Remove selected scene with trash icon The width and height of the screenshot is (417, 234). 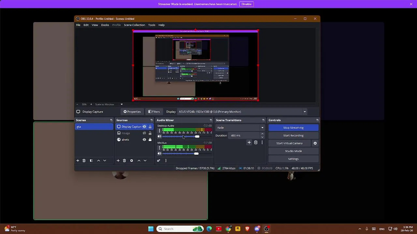point(84,161)
